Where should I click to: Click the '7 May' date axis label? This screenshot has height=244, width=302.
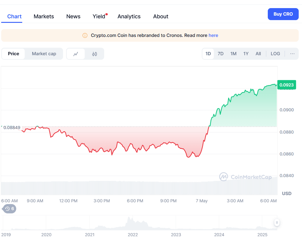[202, 201]
